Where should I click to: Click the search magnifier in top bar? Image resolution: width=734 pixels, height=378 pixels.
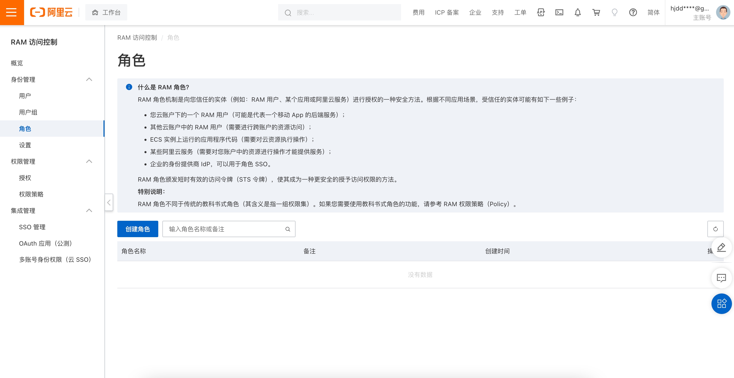click(288, 13)
